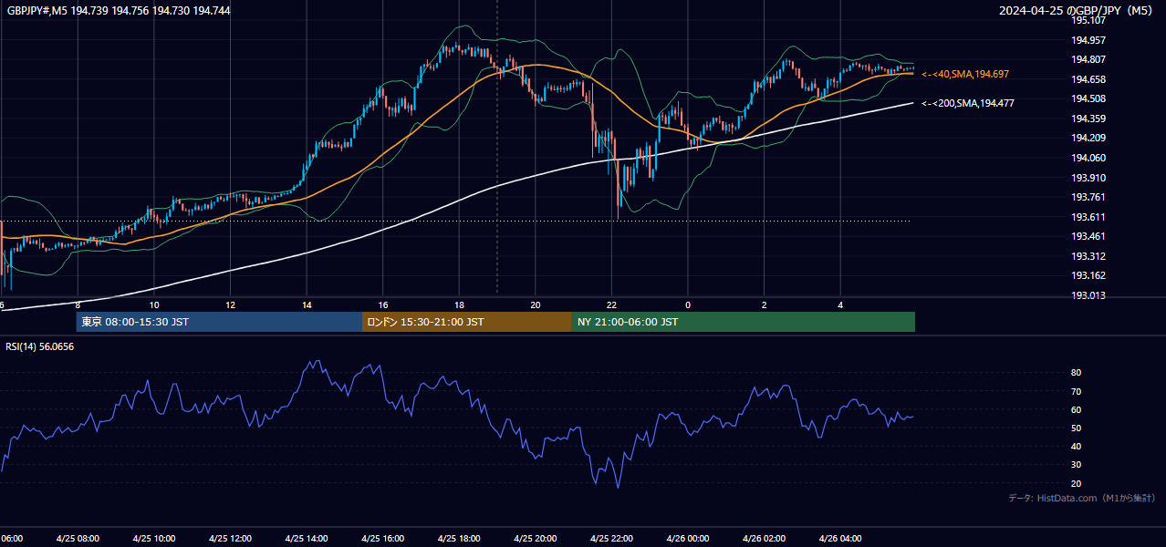Click bottom time label 4/26 00:00
This screenshot has width=1166, height=547.
tap(688, 539)
